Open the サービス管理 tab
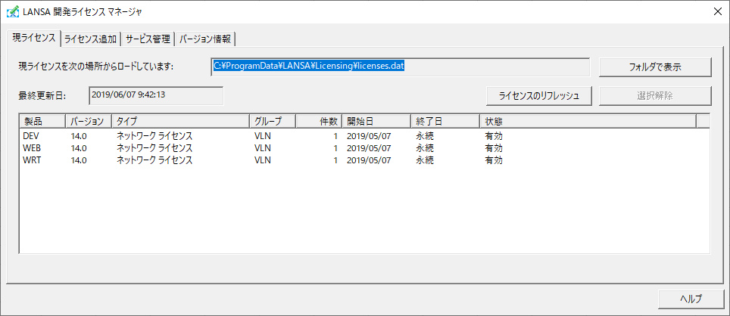Viewport: 730px width, 316px height. coord(148,39)
